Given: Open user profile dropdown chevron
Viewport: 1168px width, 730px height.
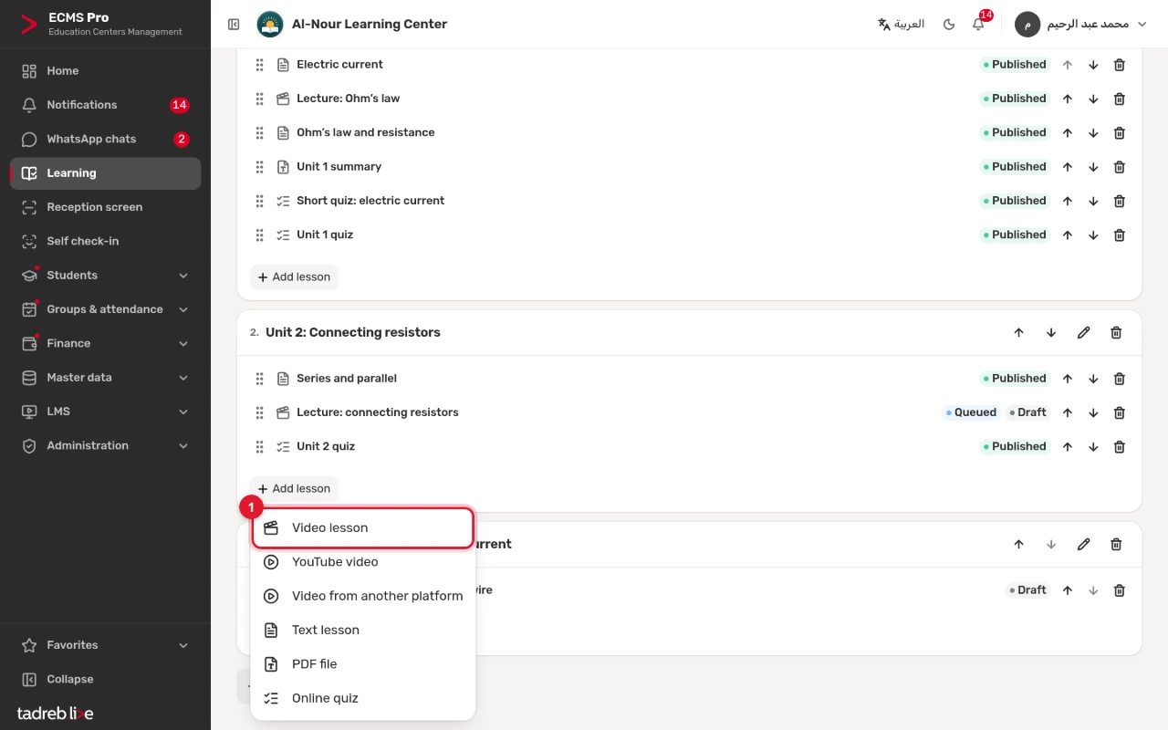Looking at the screenshot, I should pos(1142,25).
